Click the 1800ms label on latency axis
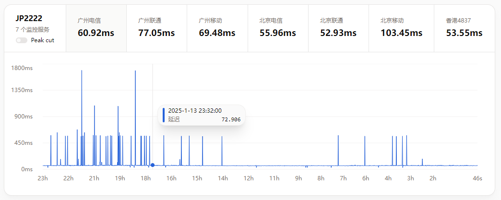Screen dimensions: 501x200 (x=22, y=68)
